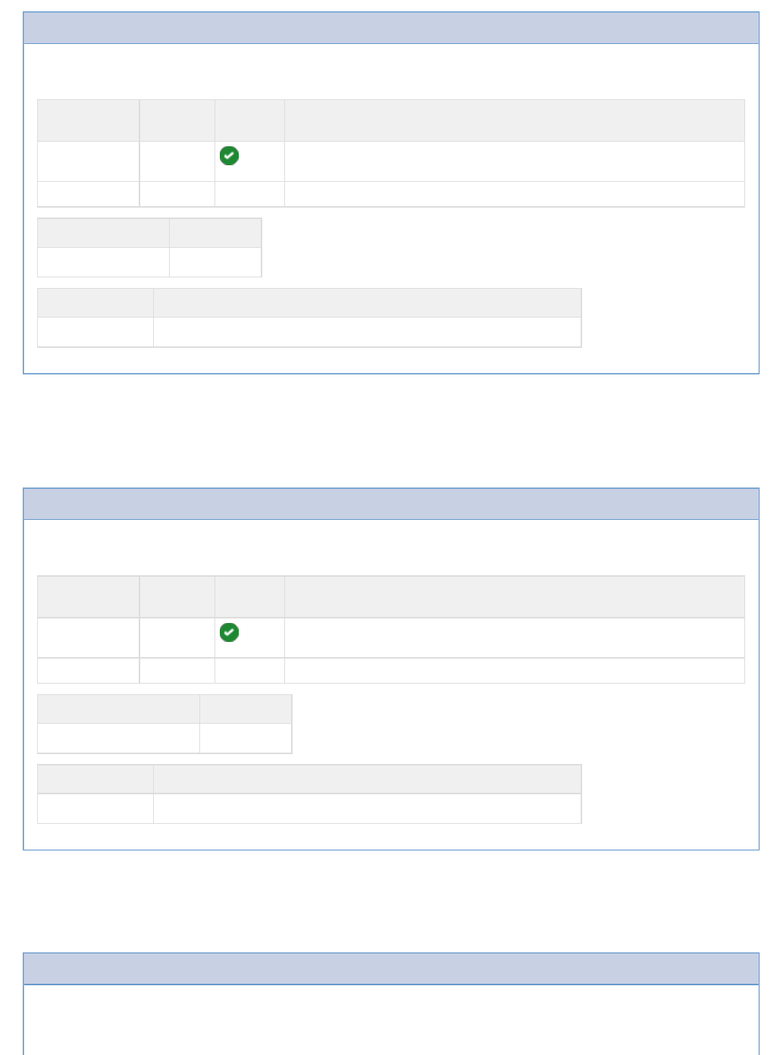The image size is (783, 1055).
Task: Click white data row in second panel's small table
Action: (164, 738)
